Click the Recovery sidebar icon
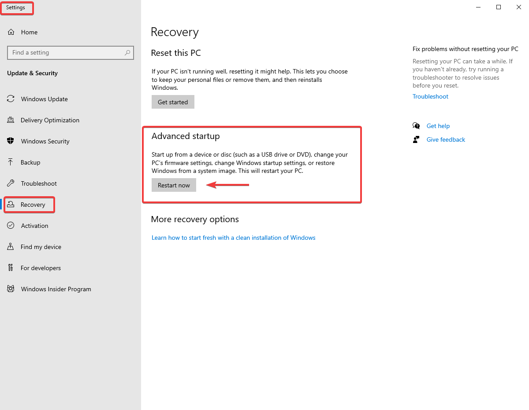Viewport: 529px width, 410px height. pyautogui.click(x=11, y=205)
